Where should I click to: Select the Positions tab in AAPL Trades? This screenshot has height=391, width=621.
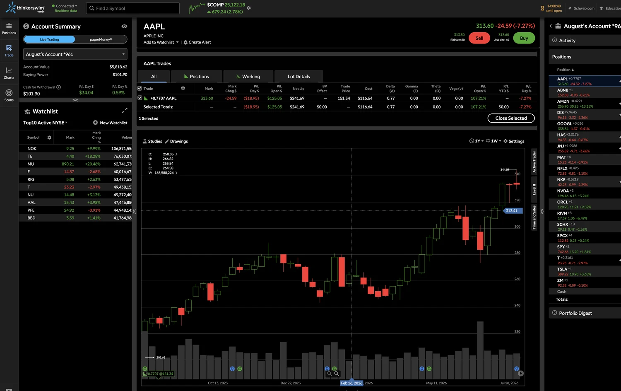click(x=196, y=77)
